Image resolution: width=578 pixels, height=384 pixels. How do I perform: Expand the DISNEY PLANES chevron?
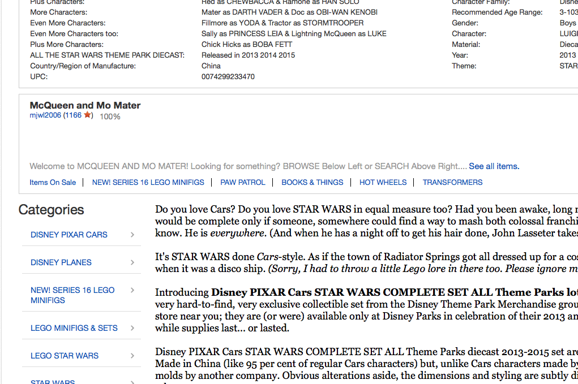[132, 262]
